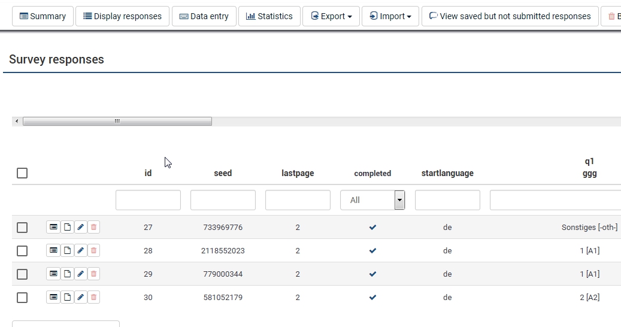Select the row checkbox for response 30
621x327 pixels.
(22, 298)
